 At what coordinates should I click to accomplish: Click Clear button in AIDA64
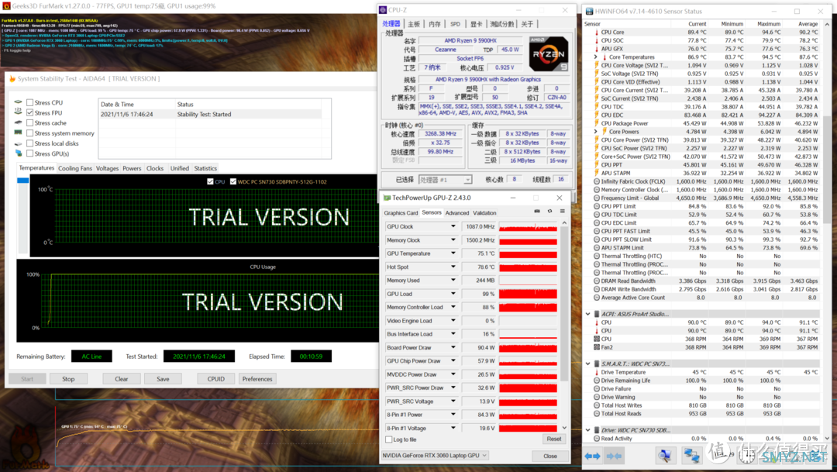[x=122, y=378]
